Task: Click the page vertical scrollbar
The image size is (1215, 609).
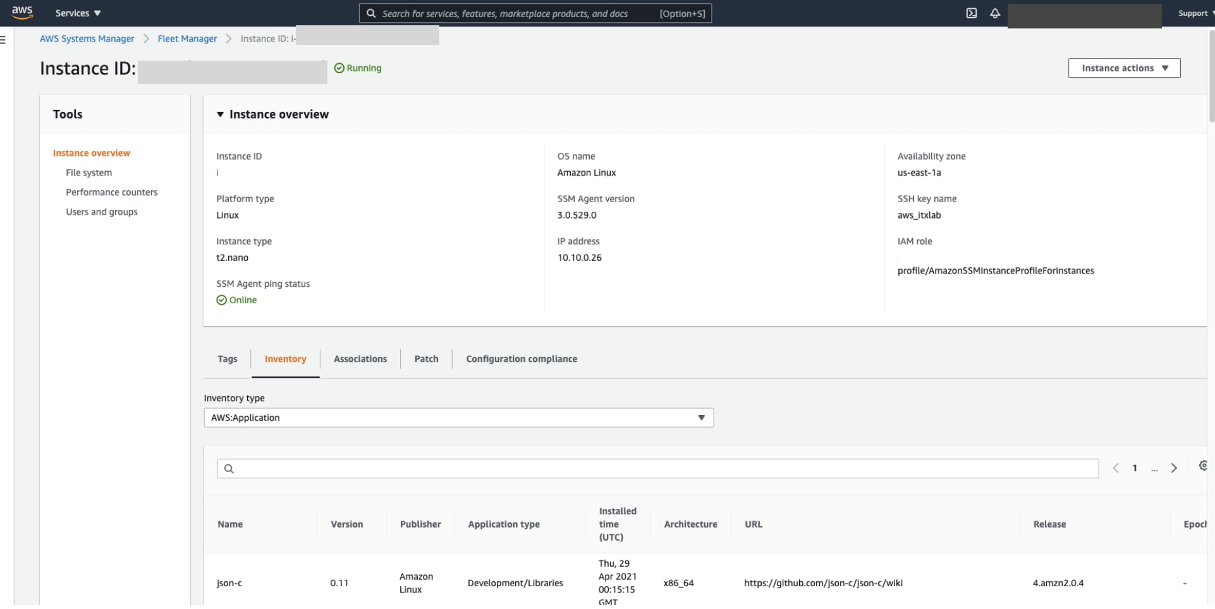Action: (1211, 76)
